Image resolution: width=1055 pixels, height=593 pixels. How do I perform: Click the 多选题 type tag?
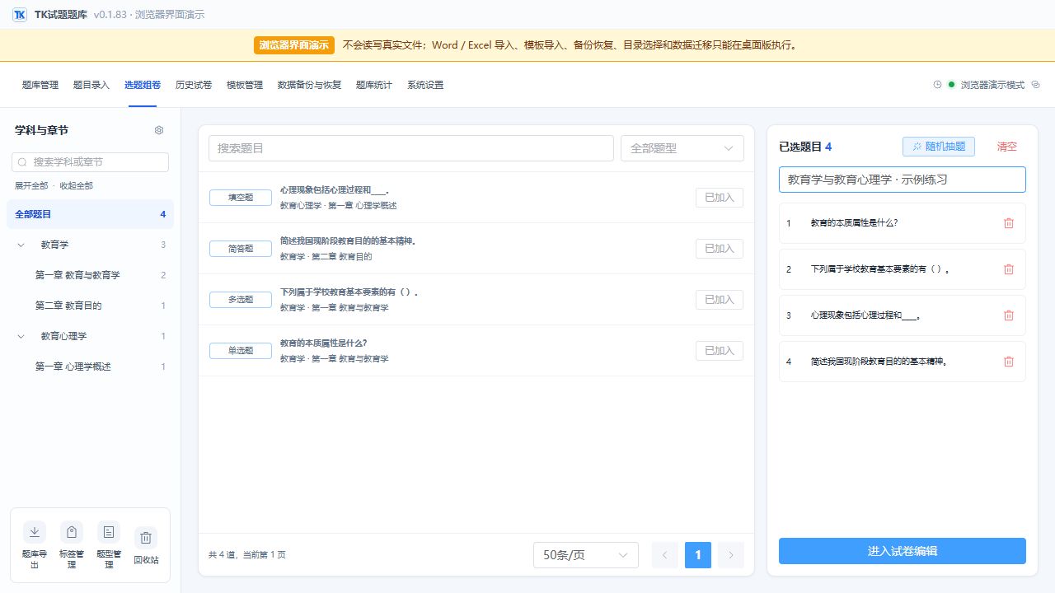(x=241, y=300)
